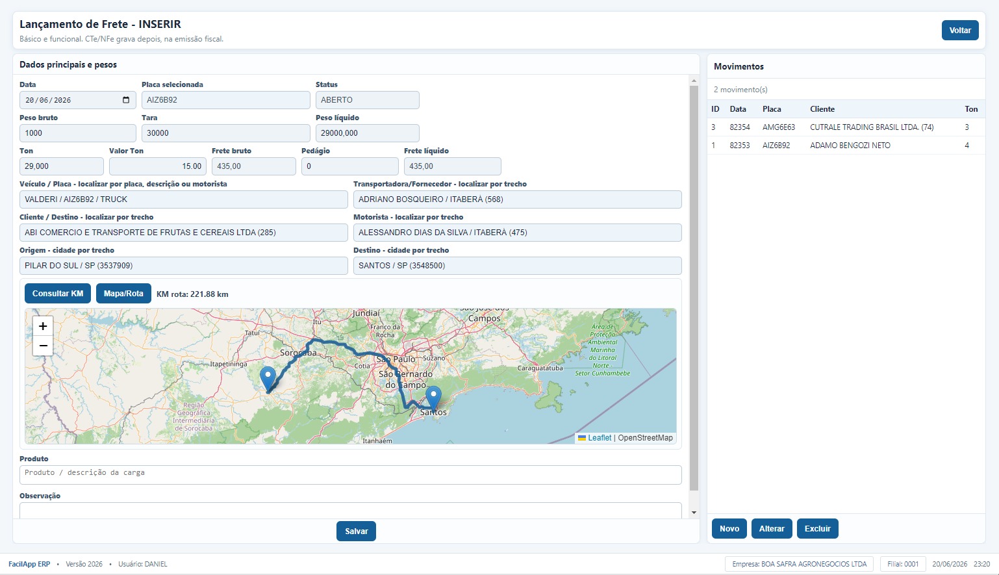This screenshot has height=575, width=999.
Task: Select the Frete líquido field
Action: coord(453,166)
